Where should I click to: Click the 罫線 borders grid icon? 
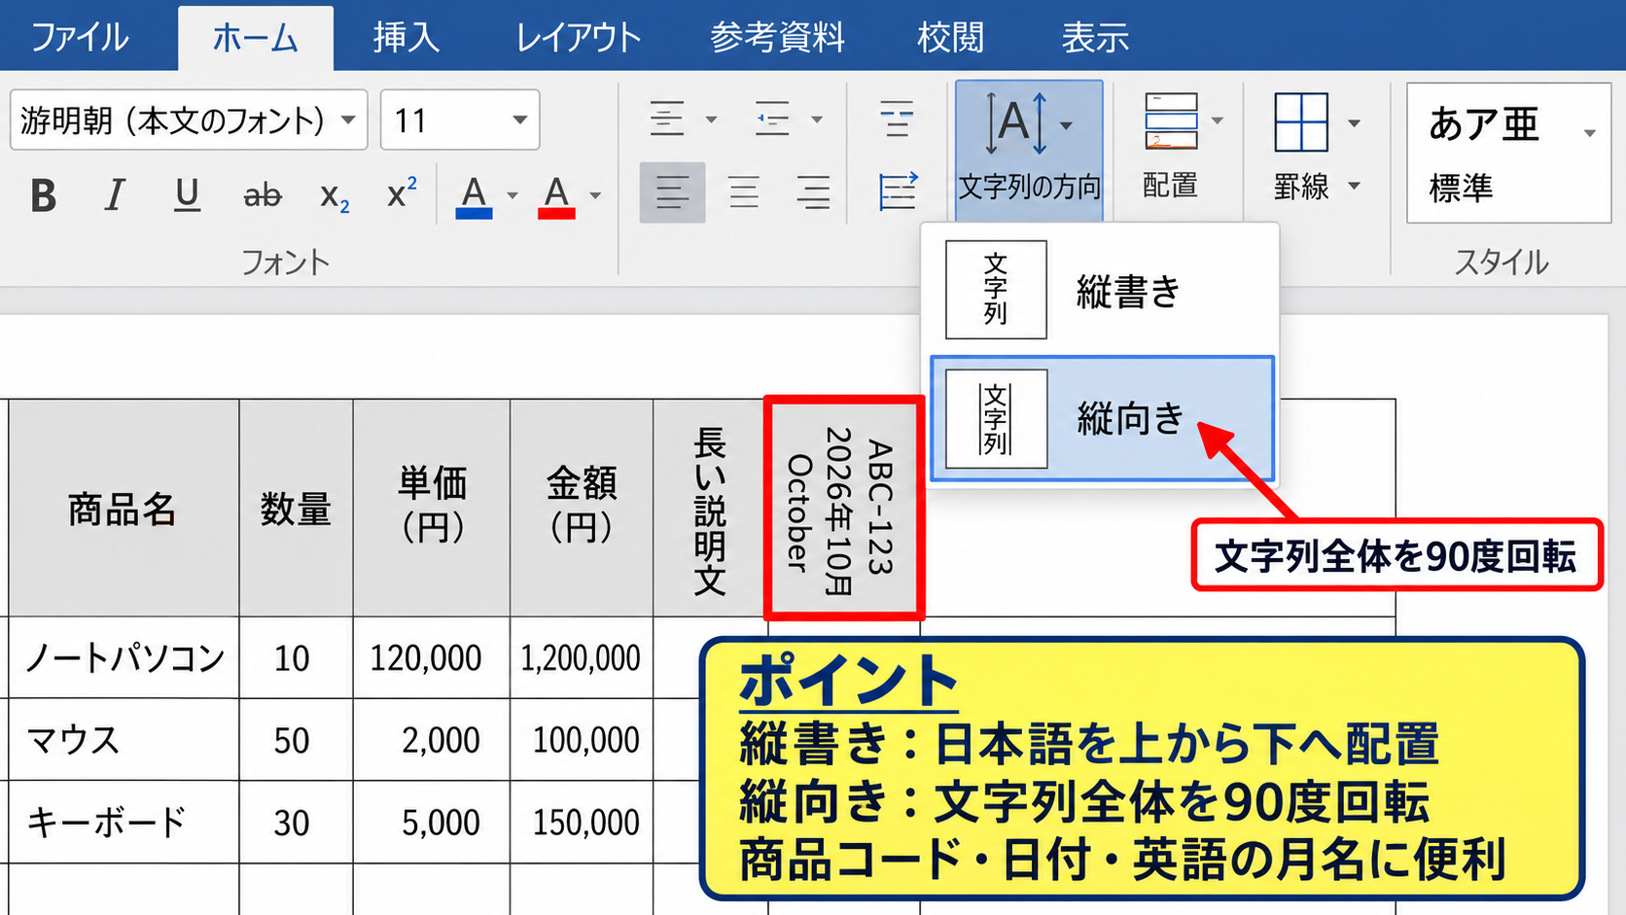[x=1301, y=122]
